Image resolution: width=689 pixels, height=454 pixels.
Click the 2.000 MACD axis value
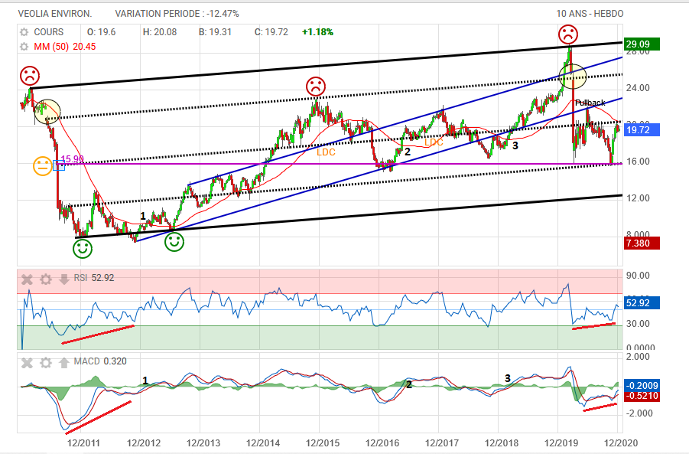click(x=638, y=356)
